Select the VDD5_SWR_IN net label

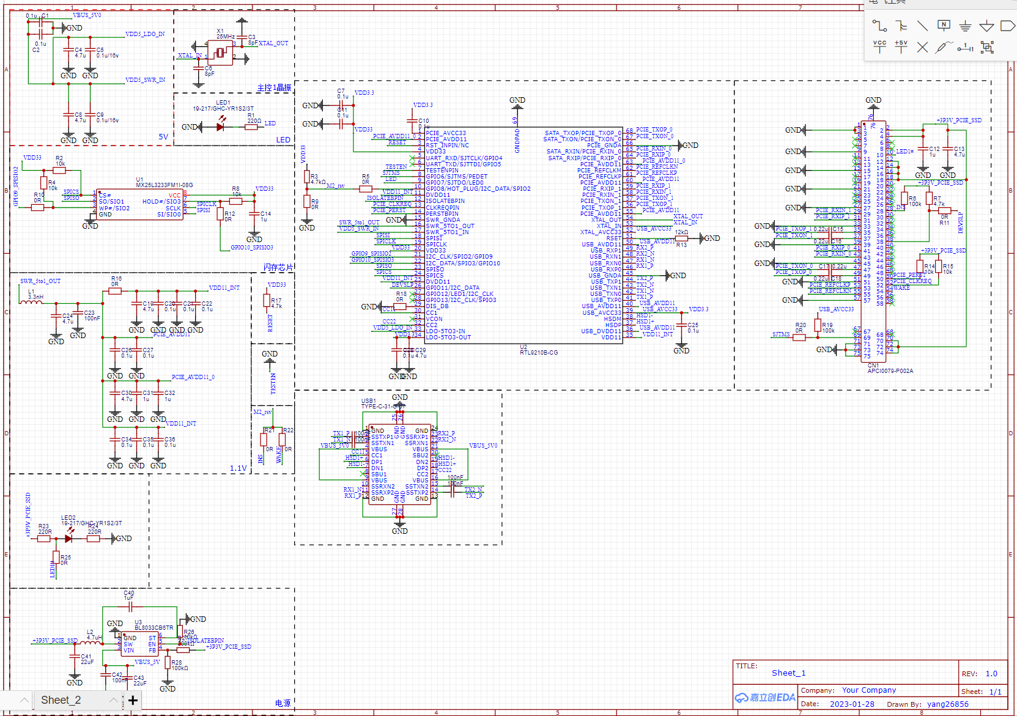[x=145, y=80]
